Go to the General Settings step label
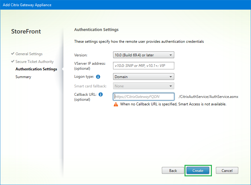 29,54
